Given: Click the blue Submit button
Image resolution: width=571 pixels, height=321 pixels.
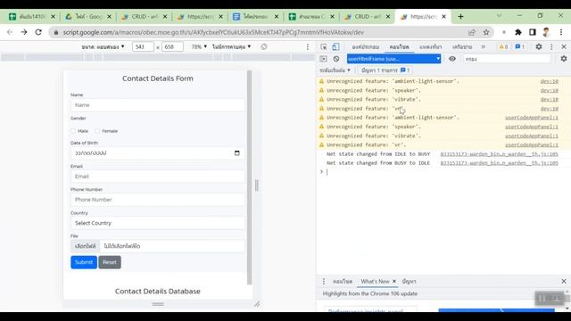Looking at the screenshot, I should click(x=84, y=262).
